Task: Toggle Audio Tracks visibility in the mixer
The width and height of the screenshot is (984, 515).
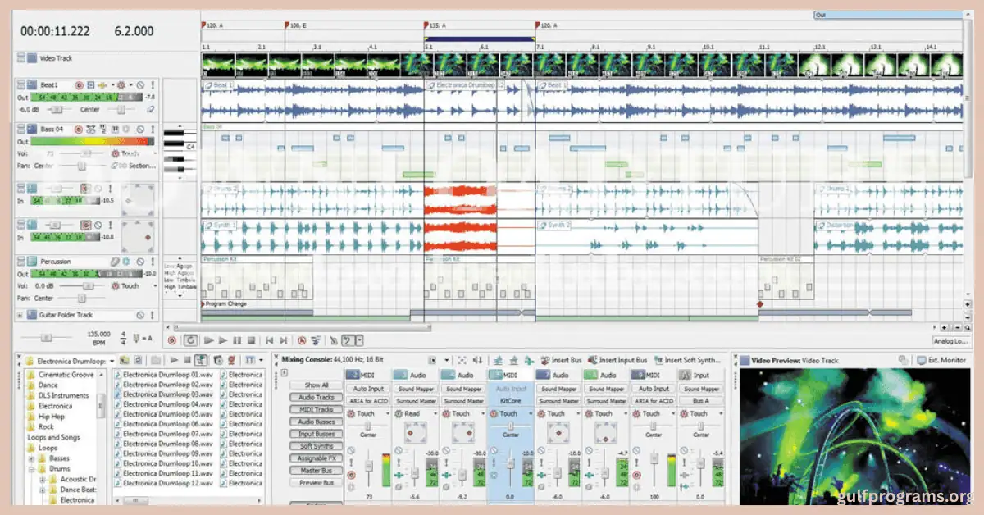Action: tap(317, 397)
